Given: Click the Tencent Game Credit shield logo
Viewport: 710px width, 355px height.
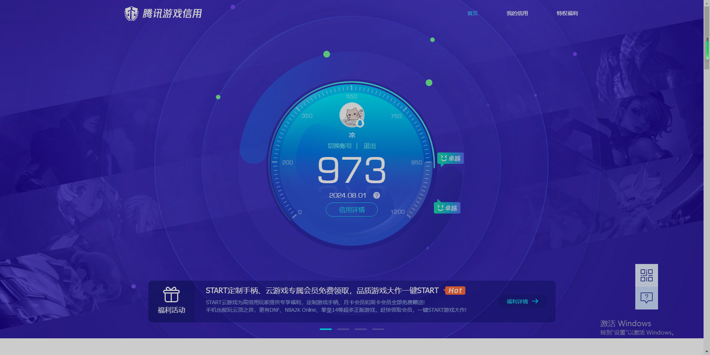Looking at the screenshot, I should click(x=131, y=14).
